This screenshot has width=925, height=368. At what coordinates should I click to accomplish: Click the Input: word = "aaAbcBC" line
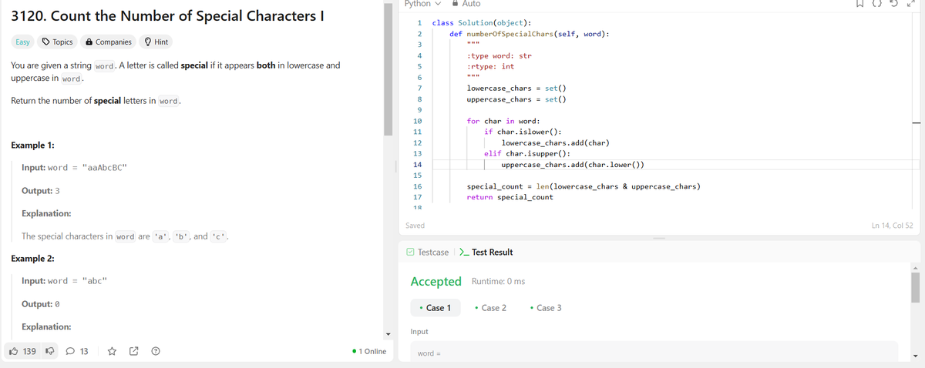click(x=75, y=168)
